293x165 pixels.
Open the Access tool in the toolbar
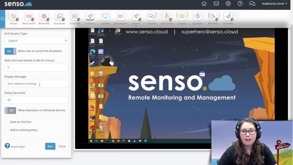pos(13,18)
